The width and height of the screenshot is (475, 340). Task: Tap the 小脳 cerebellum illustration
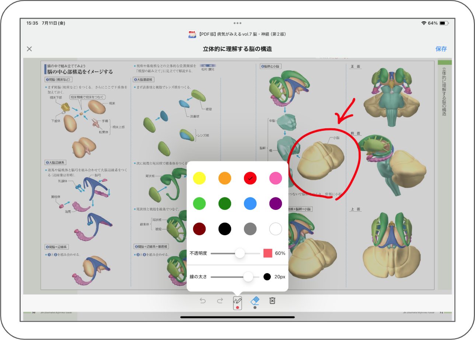point(321,160)
